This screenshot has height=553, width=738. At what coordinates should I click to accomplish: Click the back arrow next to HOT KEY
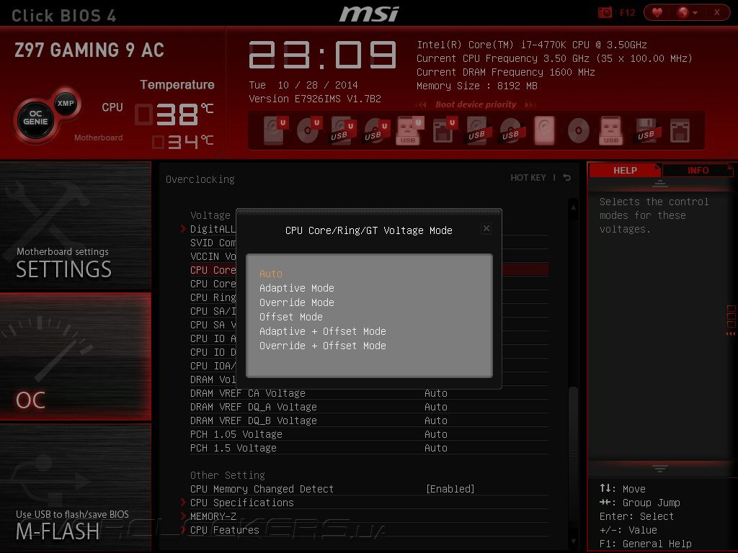567,178
